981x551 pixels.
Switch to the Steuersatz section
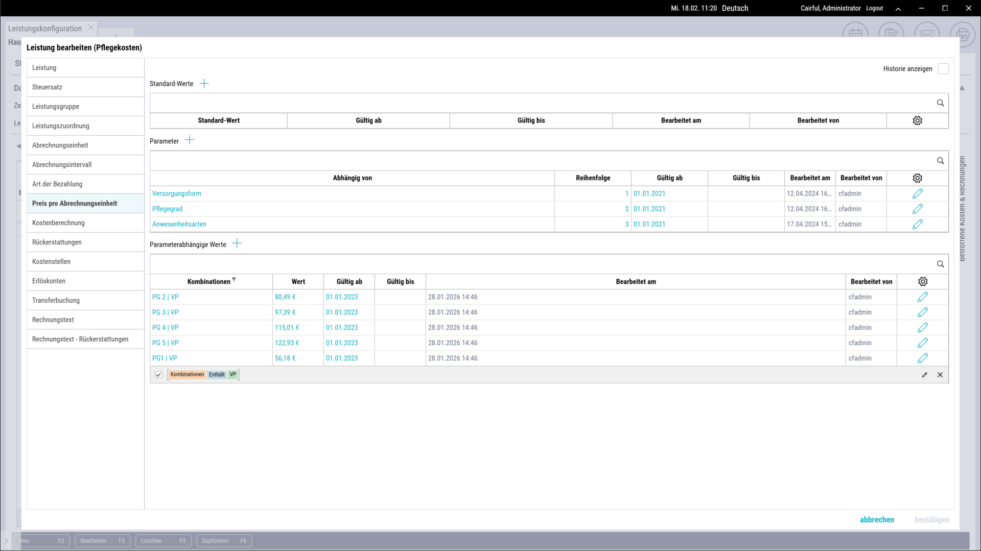[47, 87]
